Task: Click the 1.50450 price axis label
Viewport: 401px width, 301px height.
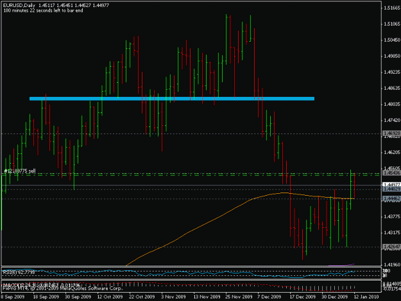Action: click(392, 40)
